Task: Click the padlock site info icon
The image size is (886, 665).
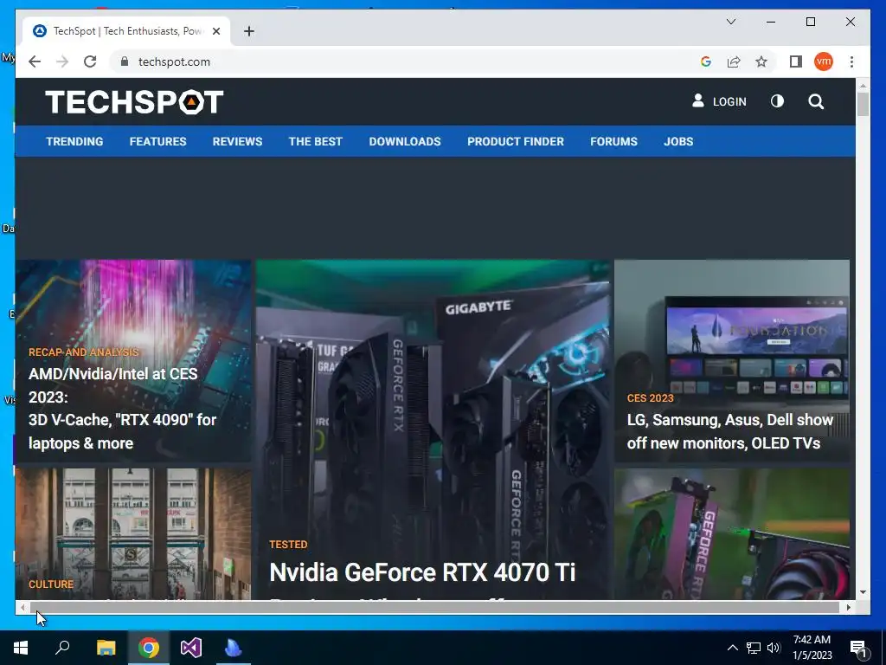Action: pyautogui.click(x=125, y=61)
